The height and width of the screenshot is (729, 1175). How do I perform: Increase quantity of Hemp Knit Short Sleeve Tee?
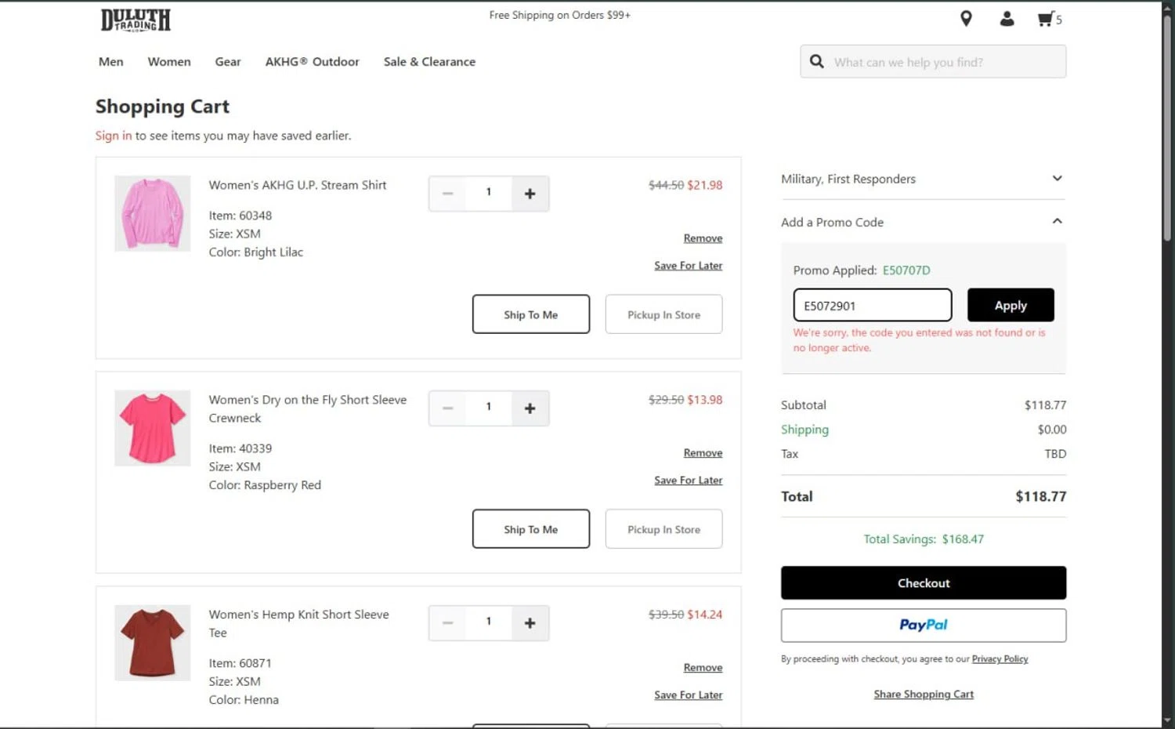(x=530, y=623)
